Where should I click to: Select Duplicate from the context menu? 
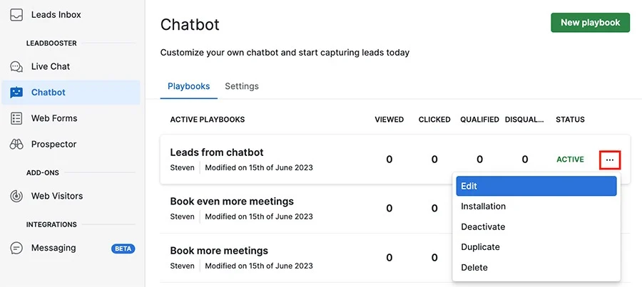coord(480,247)
